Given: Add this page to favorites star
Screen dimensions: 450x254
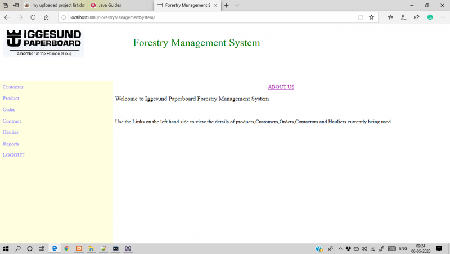Looking at the screenshot, I should [x=372, y=17].
